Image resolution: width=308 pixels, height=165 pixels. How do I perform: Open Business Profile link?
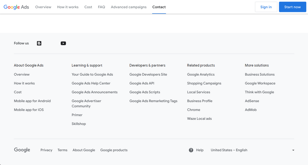(x=200, y=101)
